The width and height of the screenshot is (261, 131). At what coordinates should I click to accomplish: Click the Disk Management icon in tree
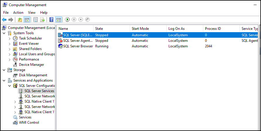coord(15,75)
